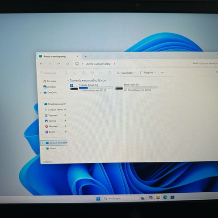Click the status bar item count text

pos(48,162)
